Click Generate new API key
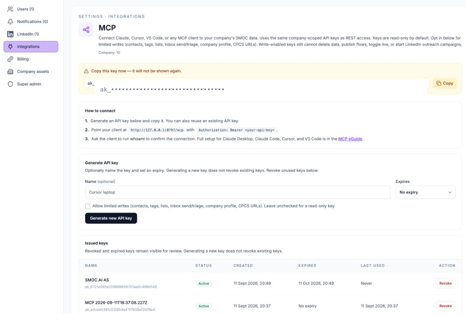 [x=111, y=218]
